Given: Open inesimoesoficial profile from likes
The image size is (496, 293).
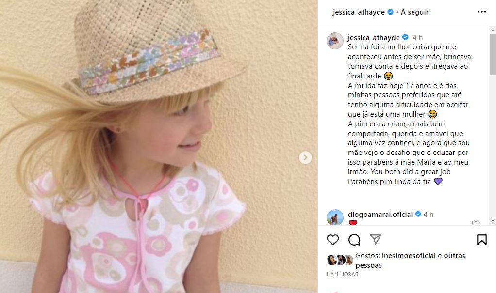Looking at the screenshot, I should [x=409, y=256].
